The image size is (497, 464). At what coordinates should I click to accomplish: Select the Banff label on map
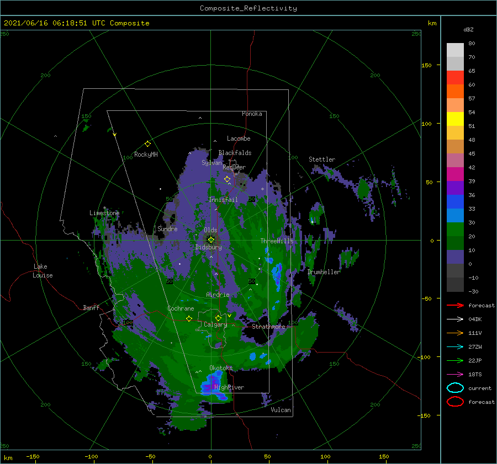pos(91,307)
